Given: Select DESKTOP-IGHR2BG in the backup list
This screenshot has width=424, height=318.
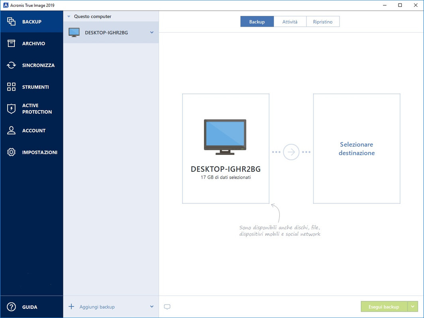Looking at the screenshot, I should pos(111,32).
